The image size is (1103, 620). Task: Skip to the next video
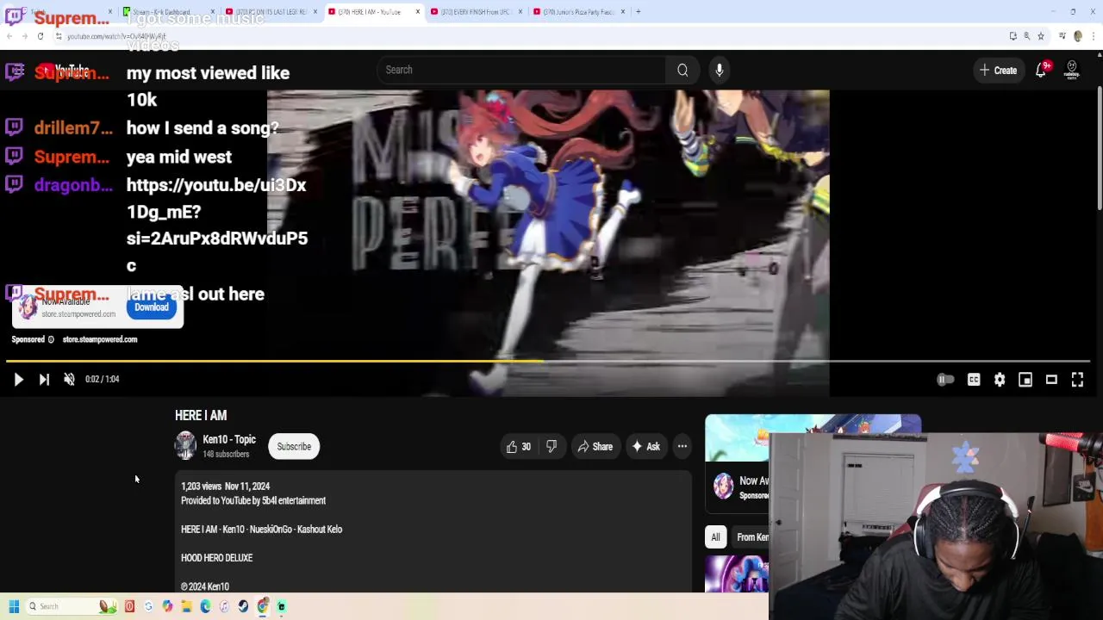[44, 379]
